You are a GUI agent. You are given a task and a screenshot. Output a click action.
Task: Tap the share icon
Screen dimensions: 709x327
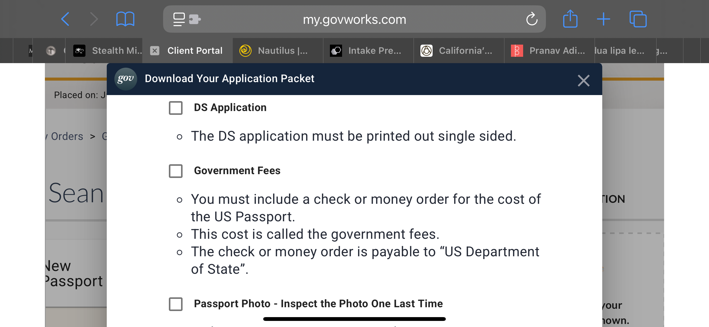(570, 19)
